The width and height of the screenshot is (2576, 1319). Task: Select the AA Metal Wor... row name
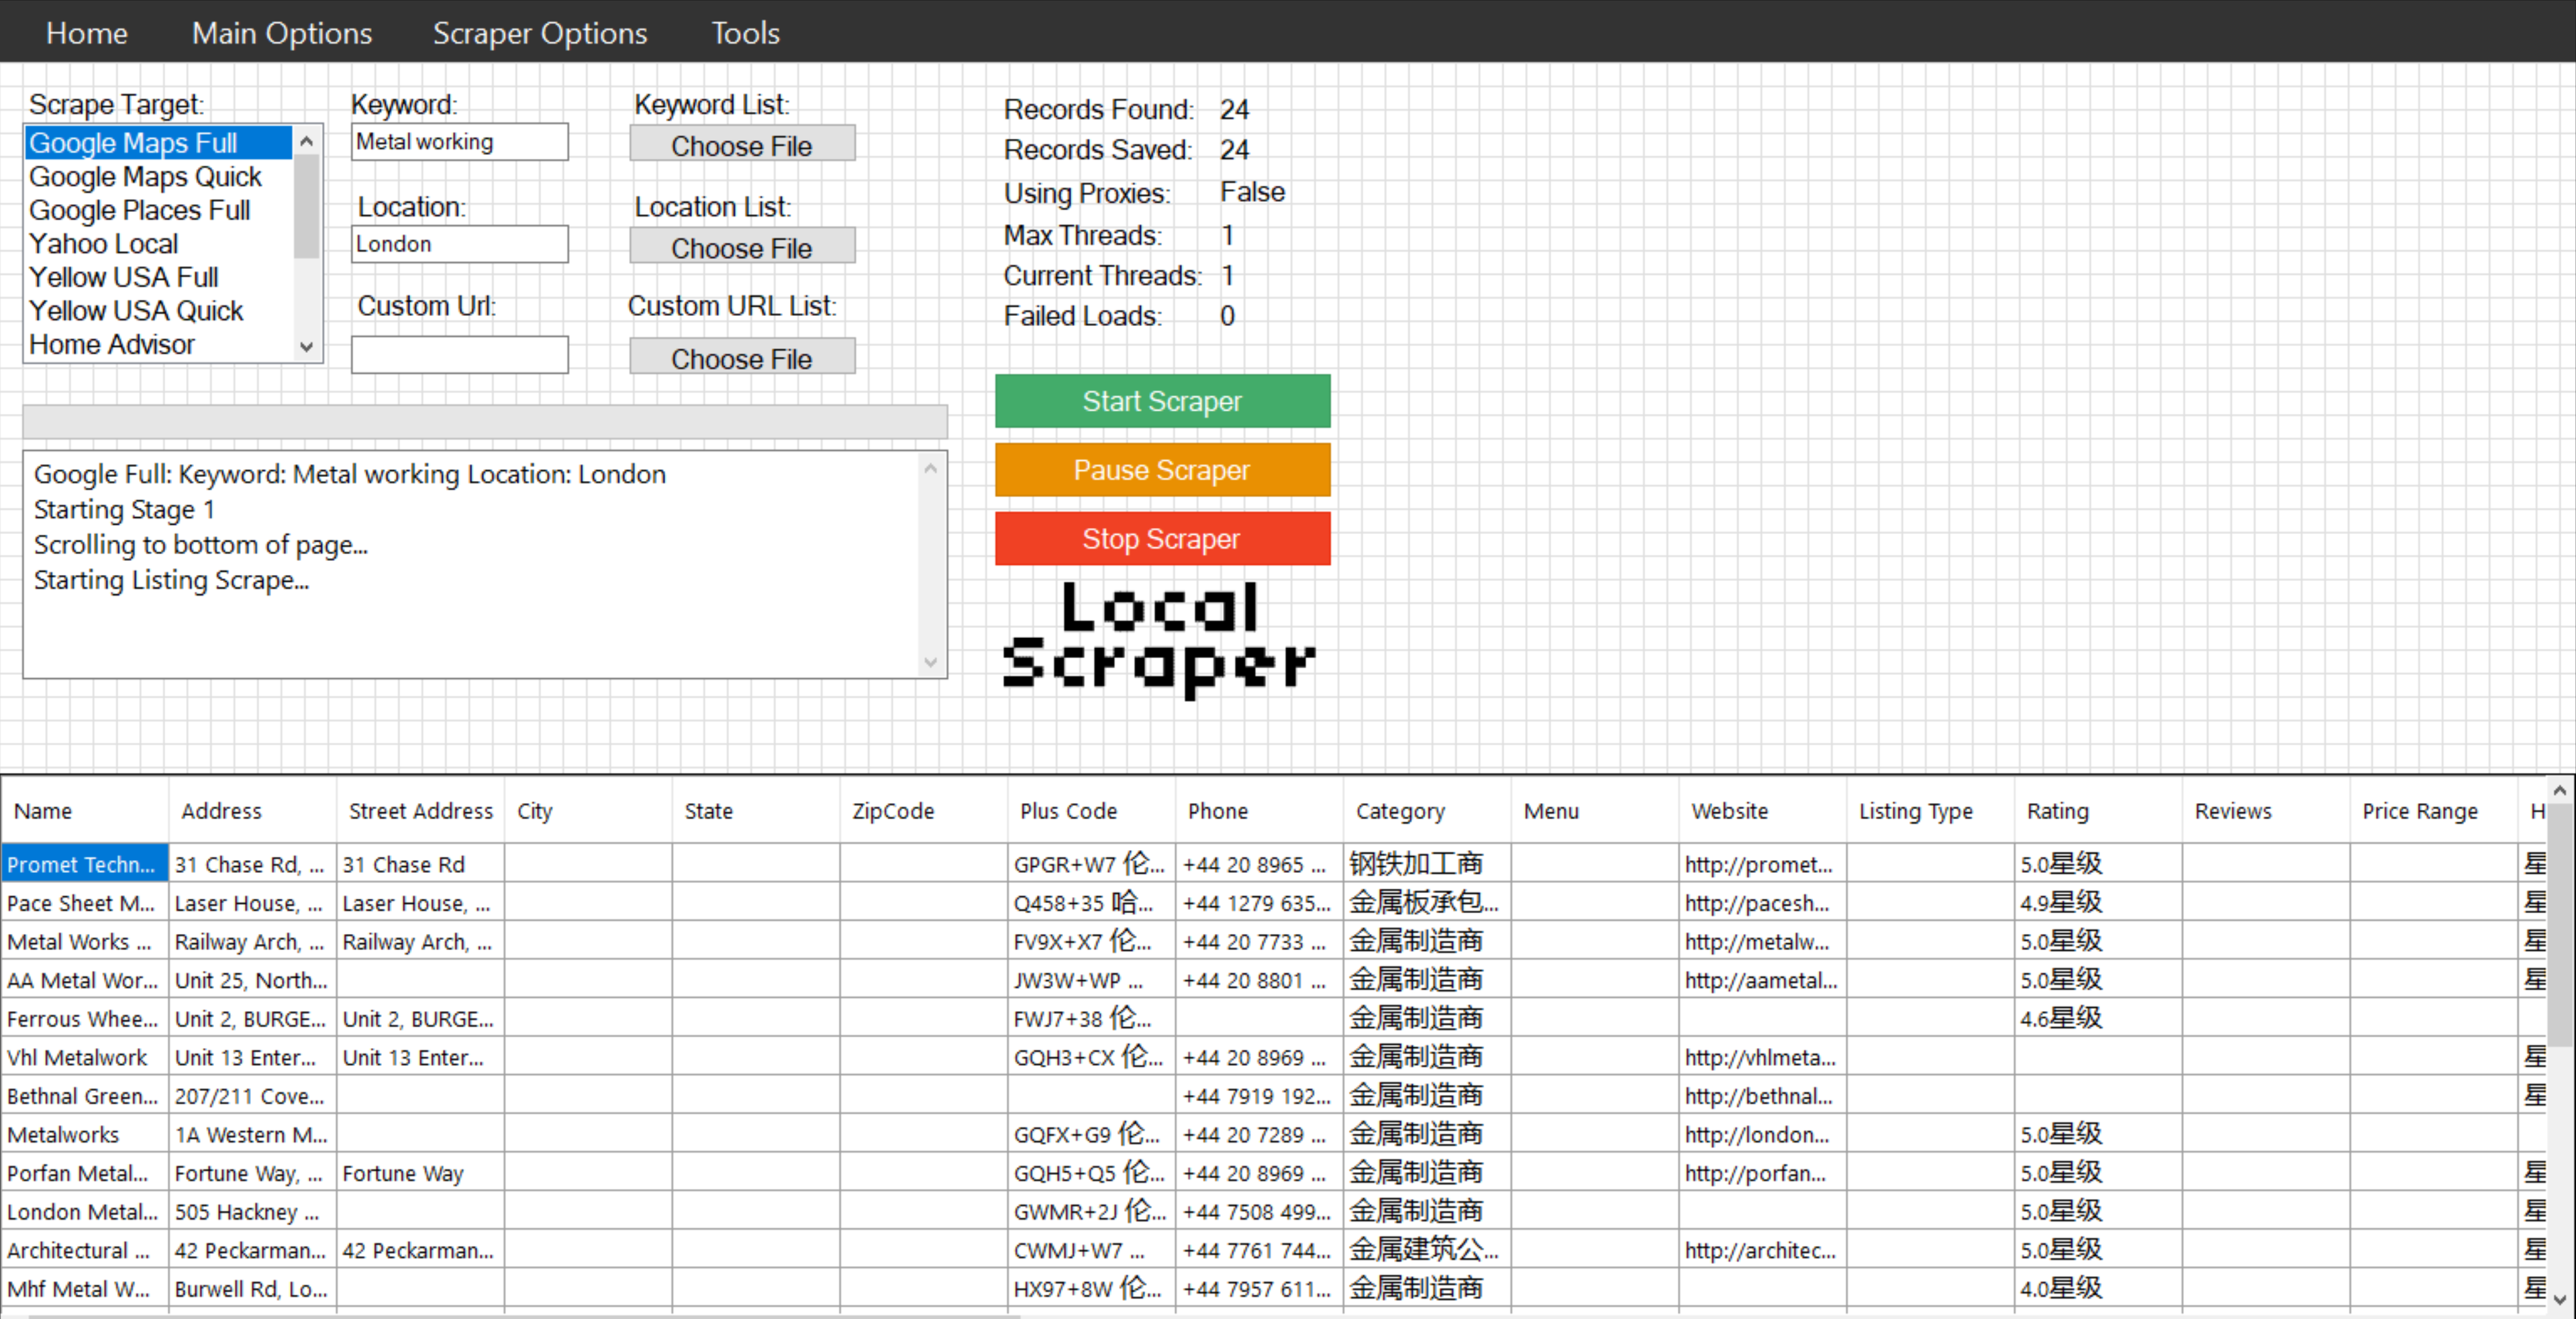85,980
